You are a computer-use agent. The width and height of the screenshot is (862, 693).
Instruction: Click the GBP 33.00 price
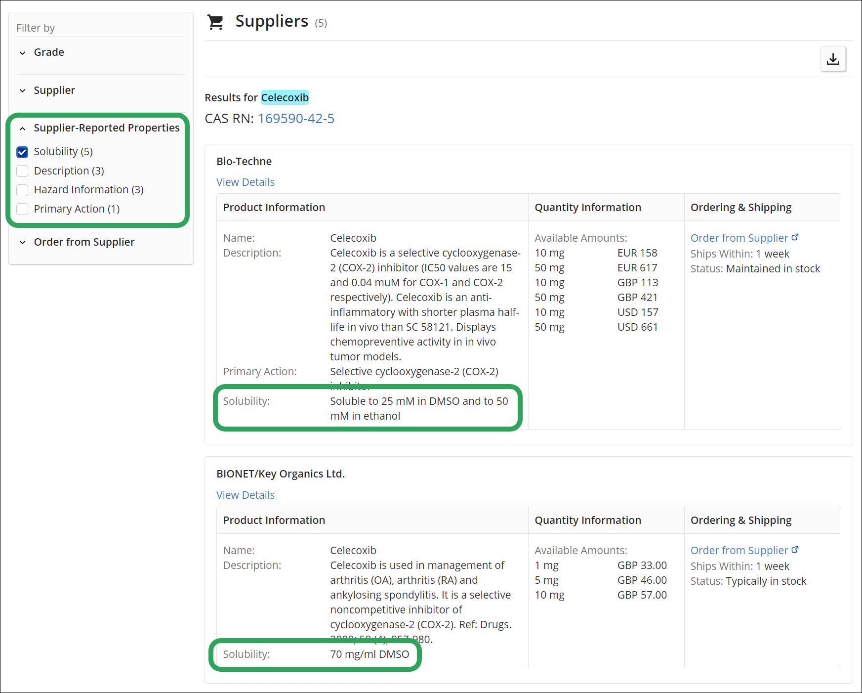642,565
